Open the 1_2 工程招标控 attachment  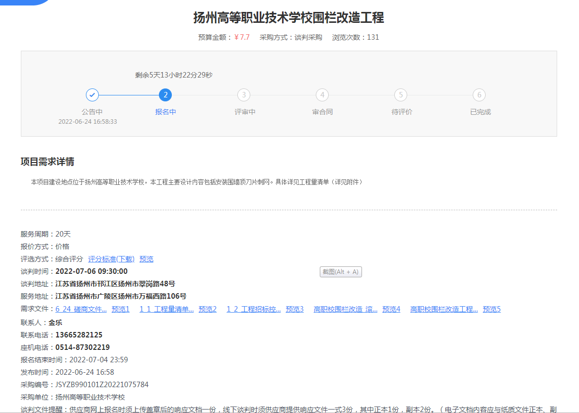point(254,309)
